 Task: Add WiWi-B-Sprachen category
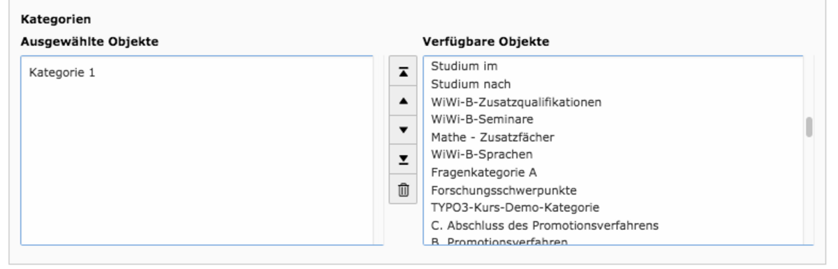[612, 154]
